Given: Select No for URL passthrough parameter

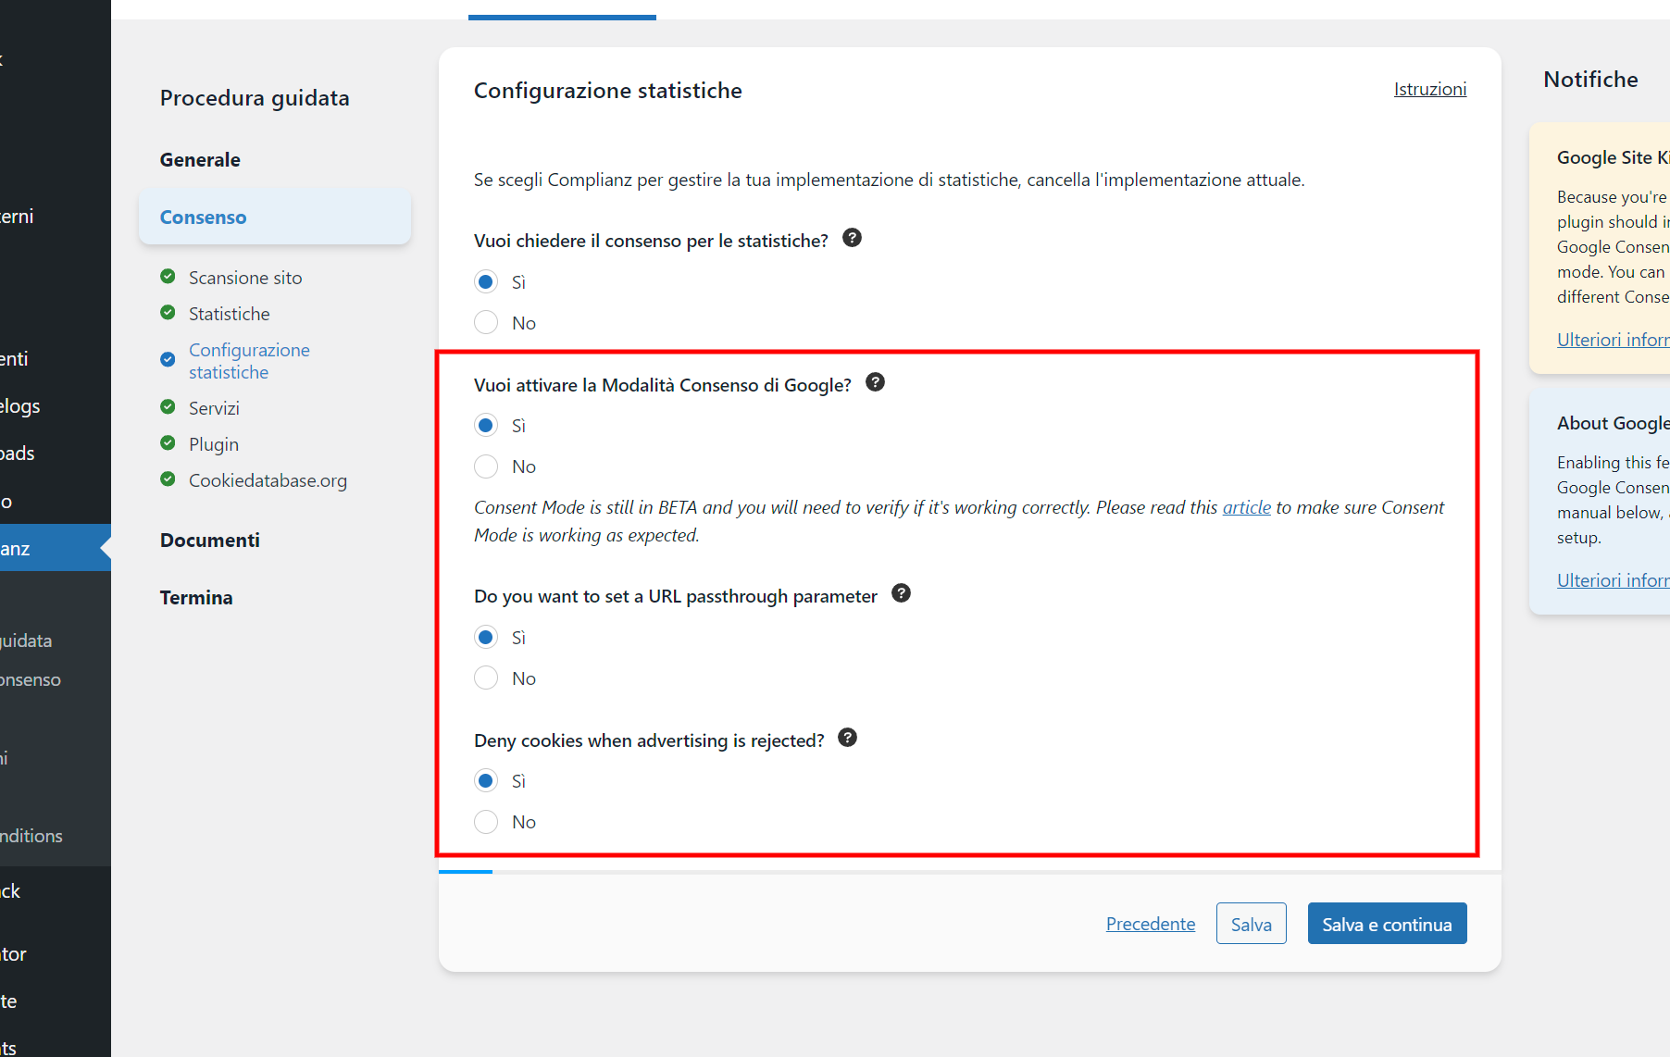Looking at the screenshot, I should pos(486,678).
